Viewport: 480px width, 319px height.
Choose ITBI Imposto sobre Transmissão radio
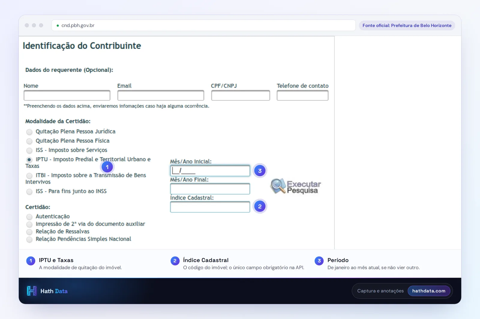click(x=29, y=175)
